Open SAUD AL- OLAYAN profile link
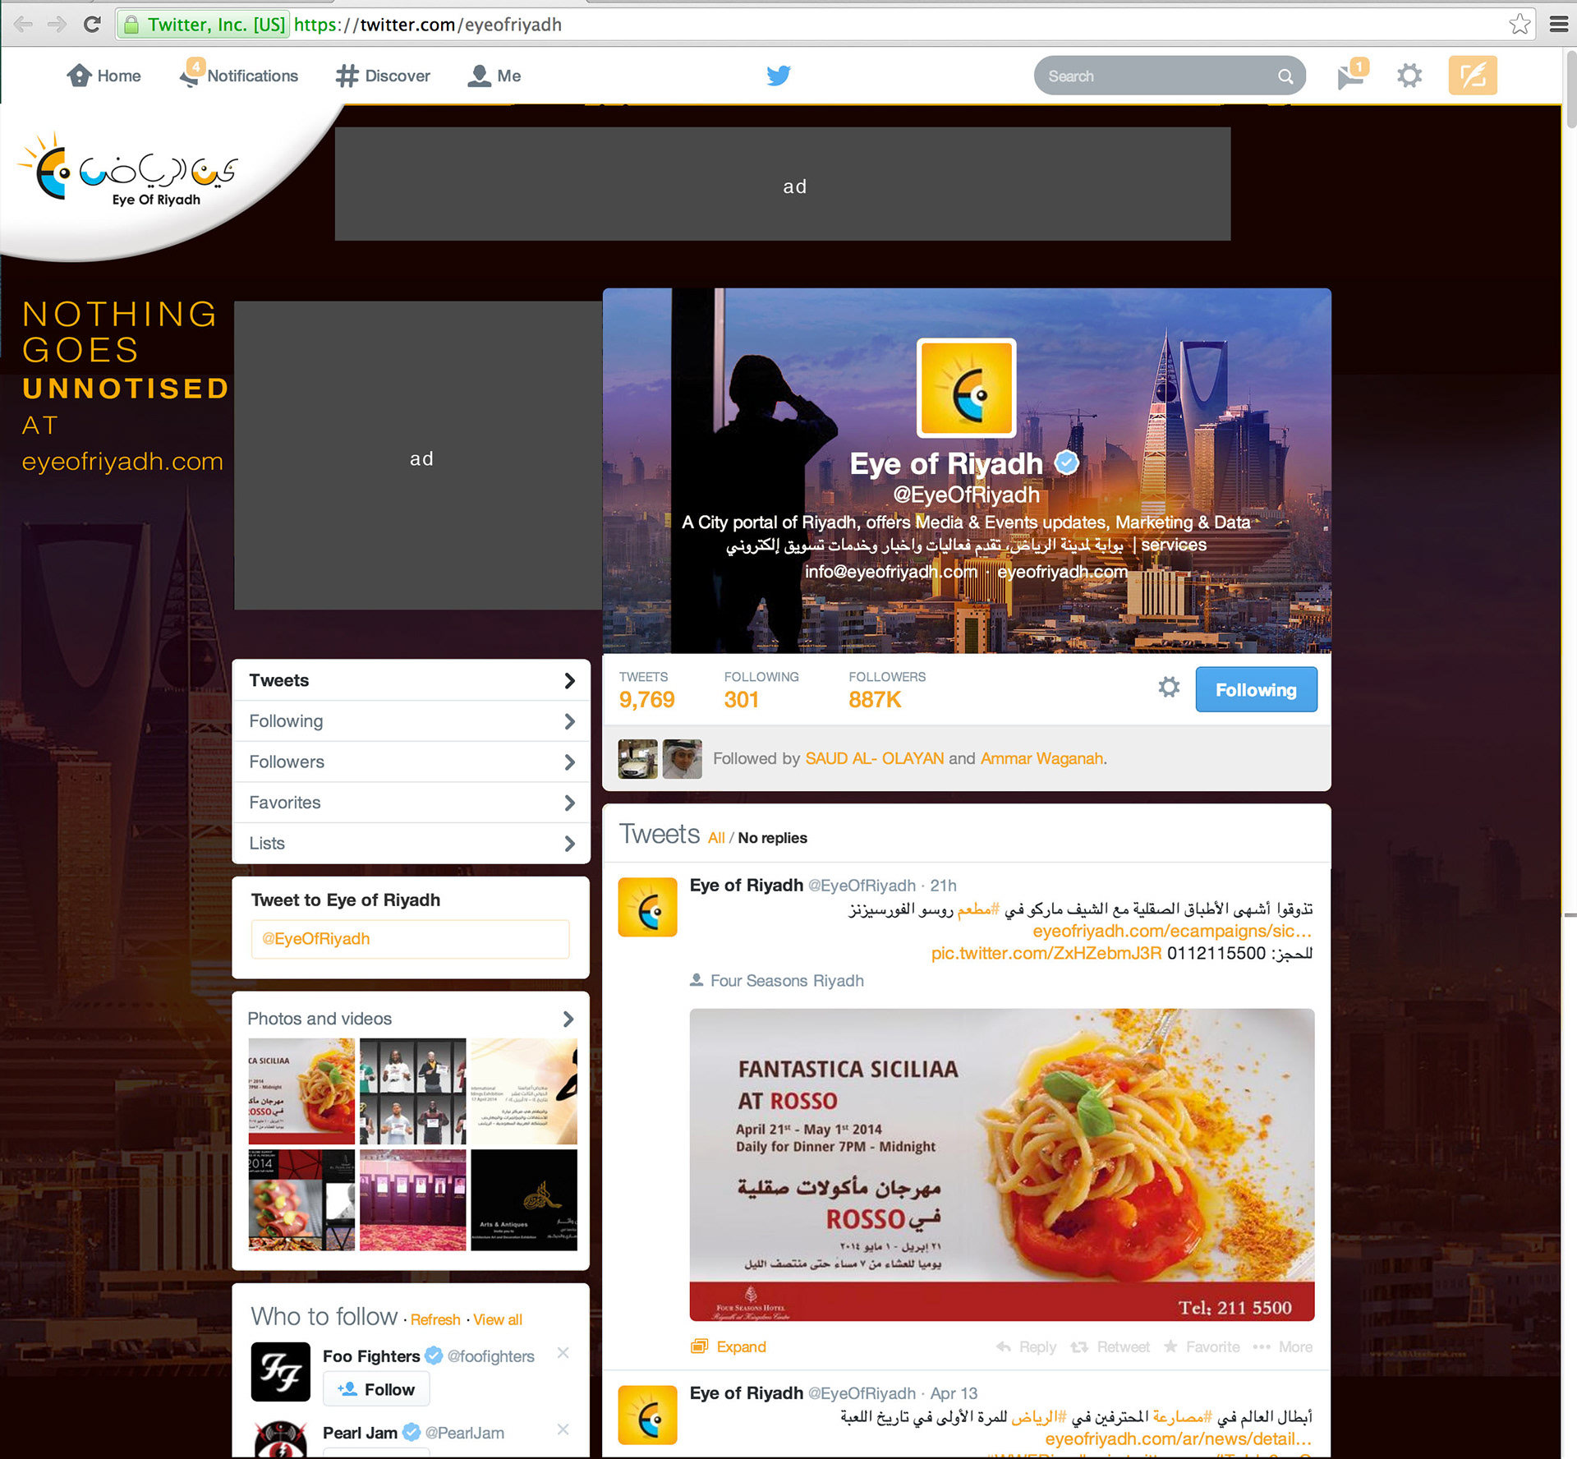Image resolution: width=1577 pixels, height=1459 pixels. click(875, 758)
